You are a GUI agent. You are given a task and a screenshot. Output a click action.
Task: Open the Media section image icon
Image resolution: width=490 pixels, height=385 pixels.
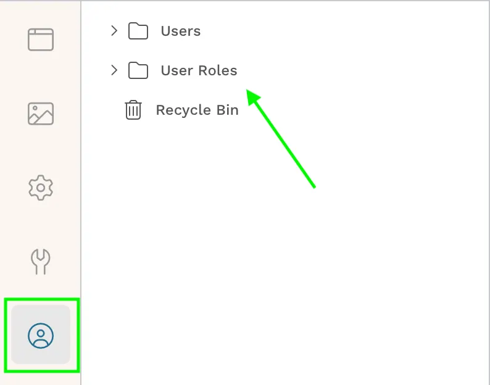pos(41,114)
